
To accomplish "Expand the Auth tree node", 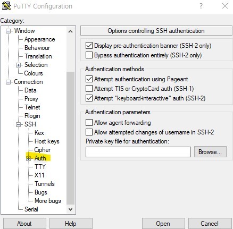I will [x=28, y=158].
